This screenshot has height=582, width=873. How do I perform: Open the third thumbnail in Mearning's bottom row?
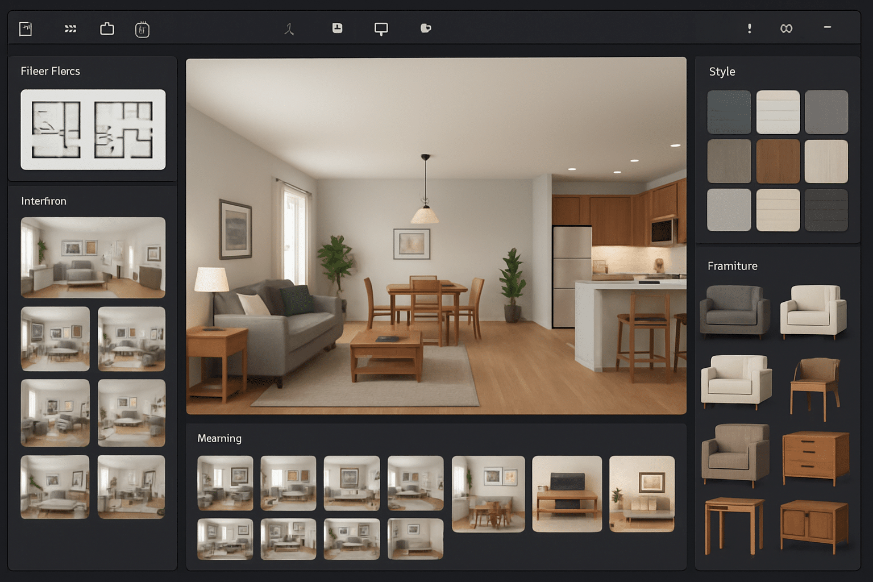tap(352, 539)
